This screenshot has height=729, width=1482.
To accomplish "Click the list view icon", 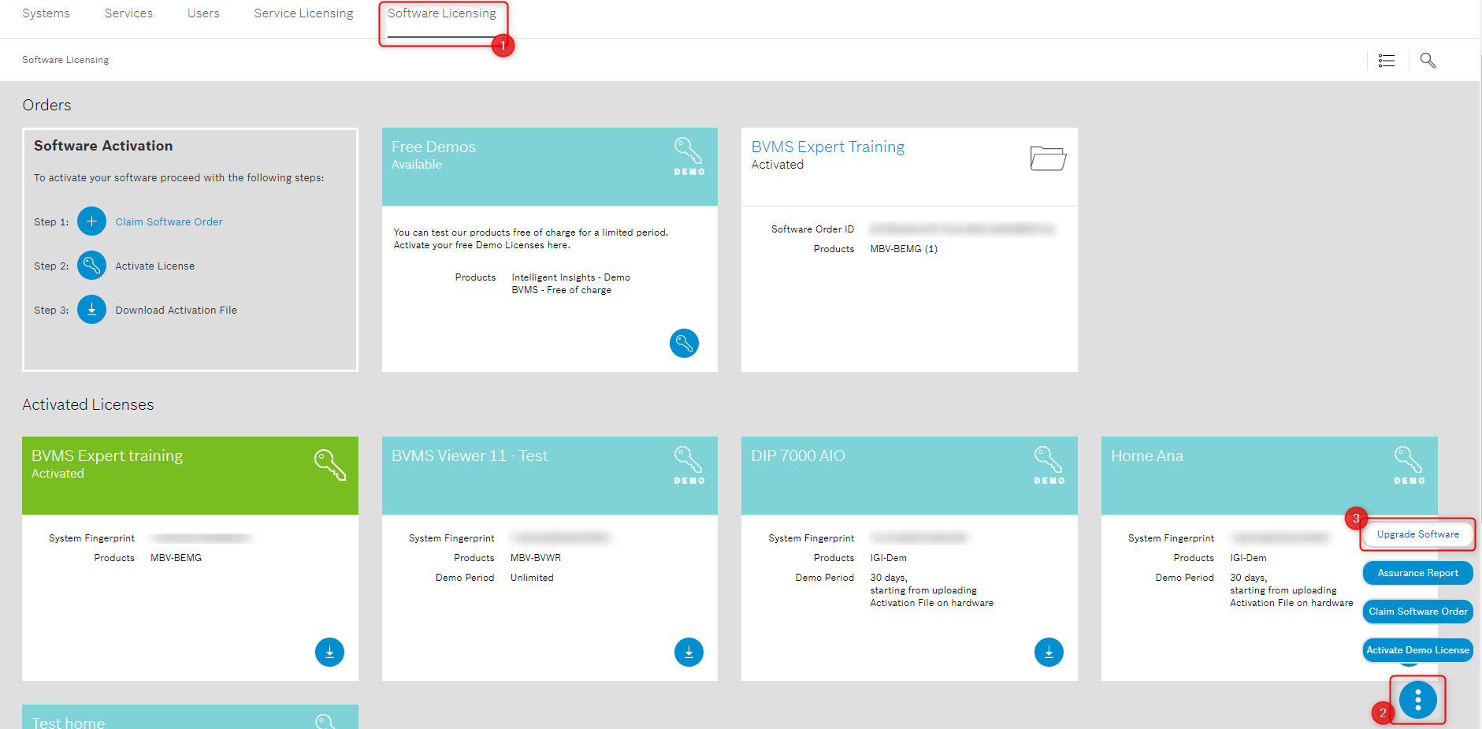I will tap(1387, 61).
